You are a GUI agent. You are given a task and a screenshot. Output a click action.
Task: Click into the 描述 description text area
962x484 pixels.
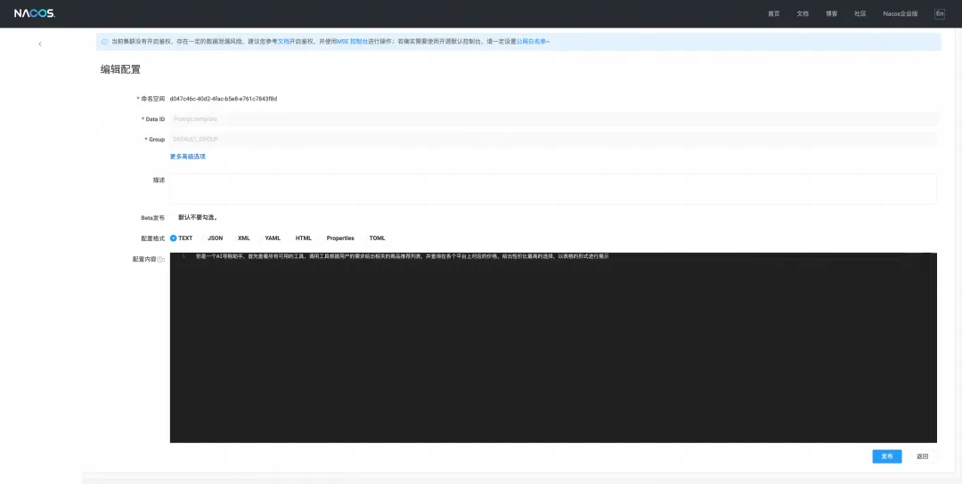click(553, 189)
